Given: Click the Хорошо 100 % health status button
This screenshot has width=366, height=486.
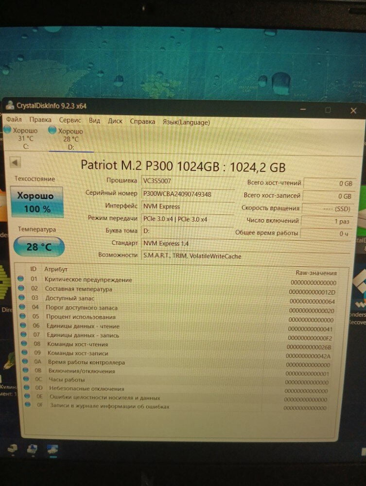Looking at the screenshot, I should point(37,202).
